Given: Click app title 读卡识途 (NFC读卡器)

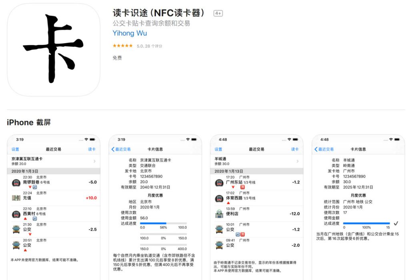Looking at the screenshot, I should pyautogui.click(x=158, y=13).
